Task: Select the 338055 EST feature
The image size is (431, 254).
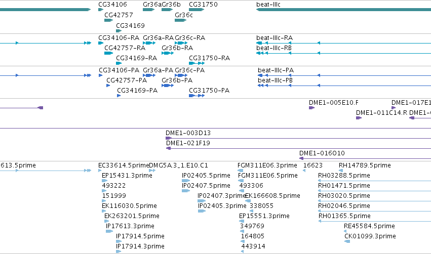Action: [252, 211]
